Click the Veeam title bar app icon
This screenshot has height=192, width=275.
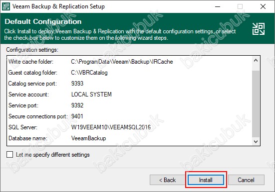[x=6, y=6]
